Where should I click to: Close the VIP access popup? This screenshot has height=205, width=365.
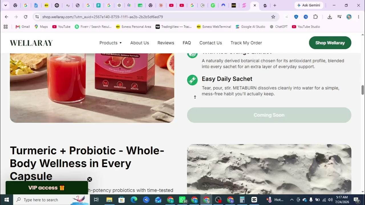coord(90,179)
